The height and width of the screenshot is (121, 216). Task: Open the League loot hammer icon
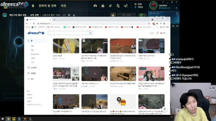point(110,6)
